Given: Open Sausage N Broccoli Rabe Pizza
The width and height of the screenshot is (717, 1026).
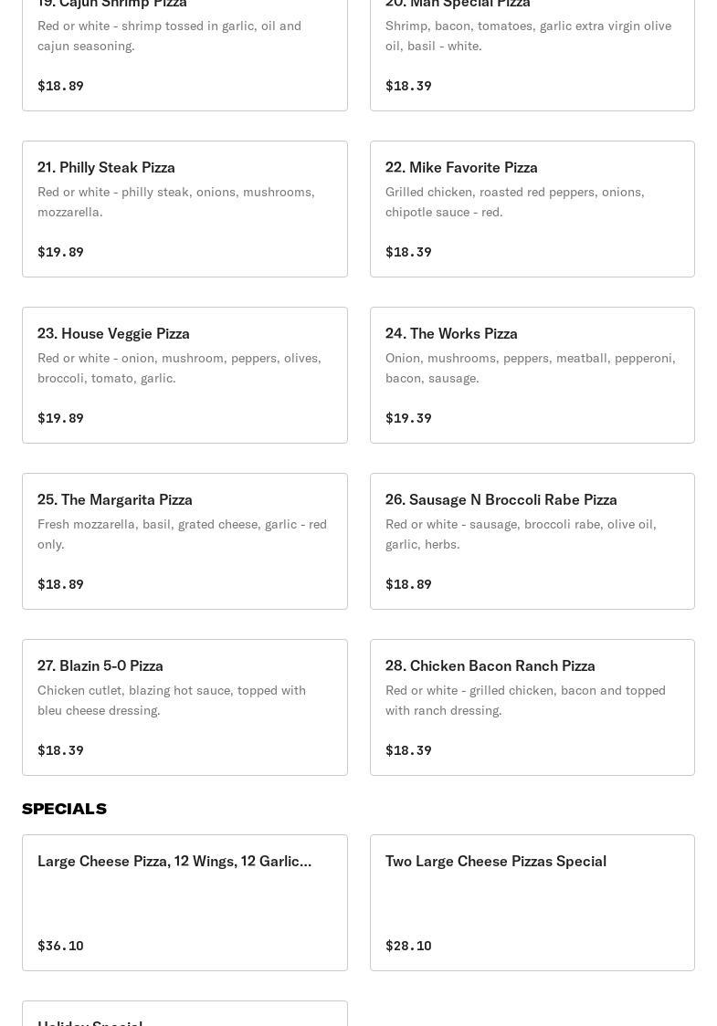Looking at the screenshot, I should click(532, 541).
